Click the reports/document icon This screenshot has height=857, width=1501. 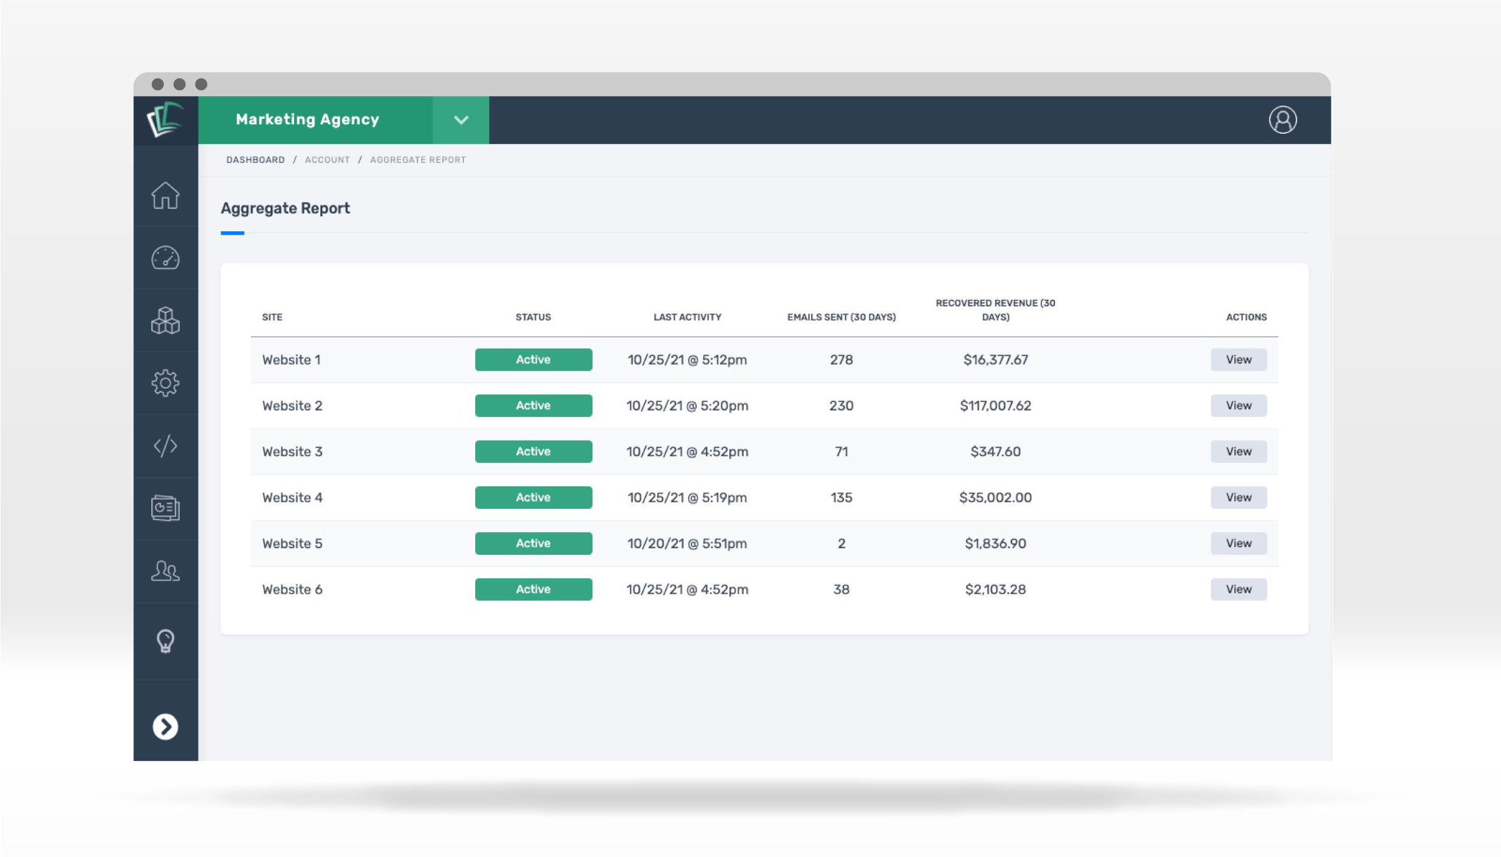point(164,508)
